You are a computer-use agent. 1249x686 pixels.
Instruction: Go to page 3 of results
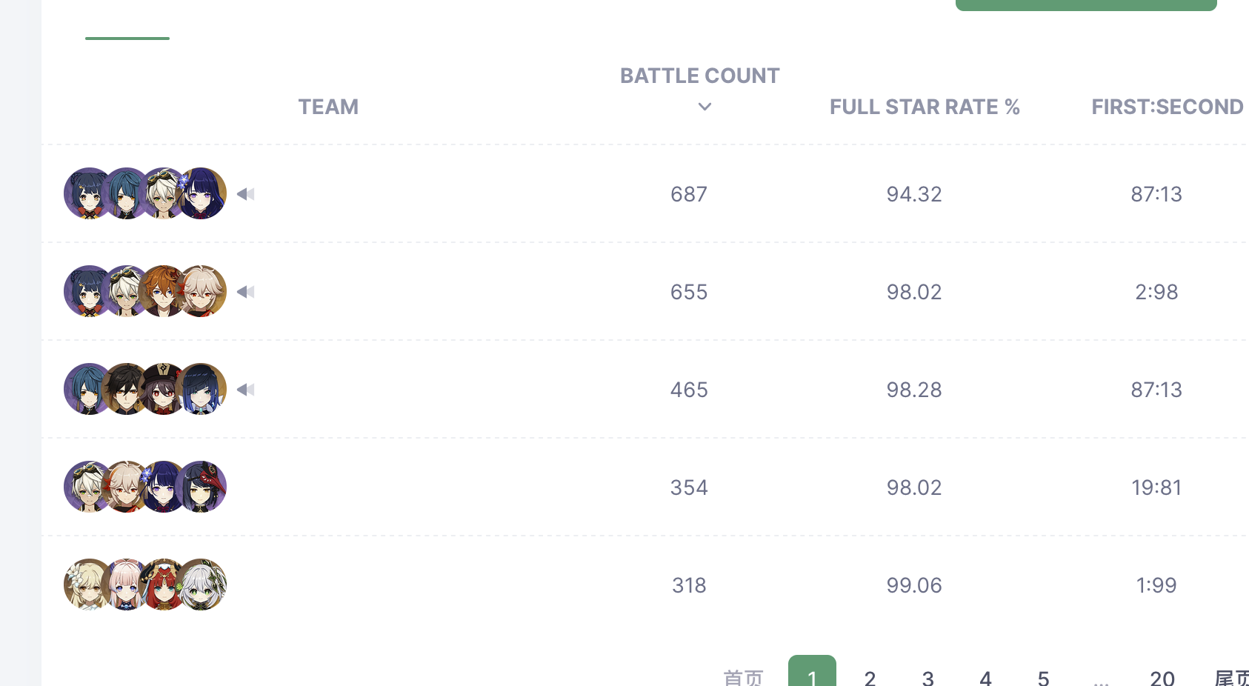[x=927, y=677]
